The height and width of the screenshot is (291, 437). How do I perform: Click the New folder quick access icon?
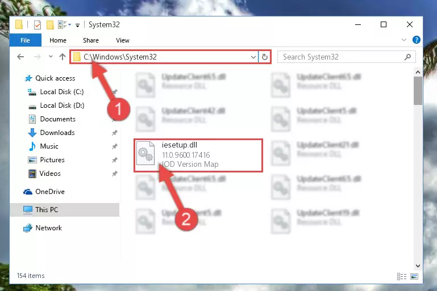(50, 25)
